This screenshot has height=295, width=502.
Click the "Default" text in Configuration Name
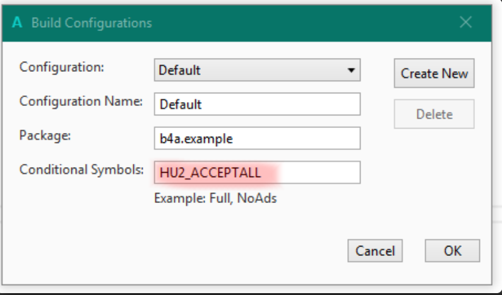(x=181, y=105)
